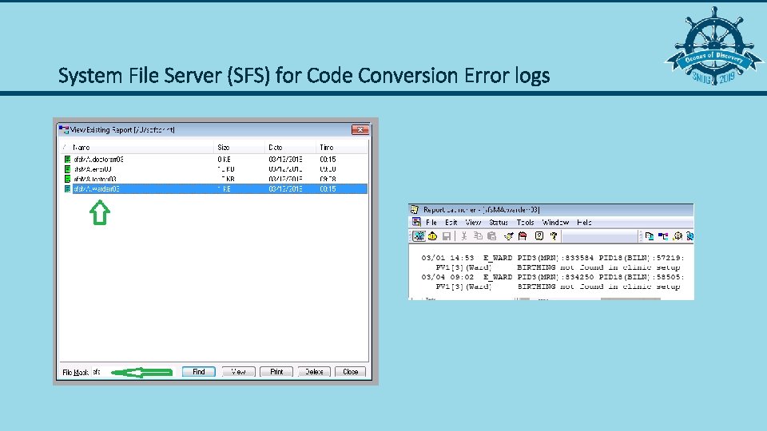
Task: Click the Report Launcher title bar icon
Action: coord(415,209)
